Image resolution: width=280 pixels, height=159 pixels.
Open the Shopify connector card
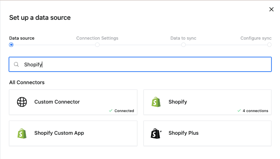coord(207,102)
